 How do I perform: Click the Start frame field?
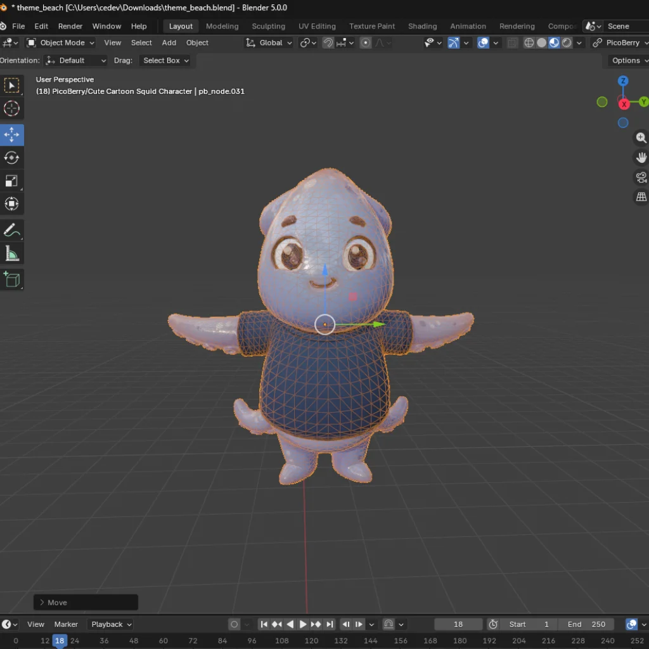528,624
